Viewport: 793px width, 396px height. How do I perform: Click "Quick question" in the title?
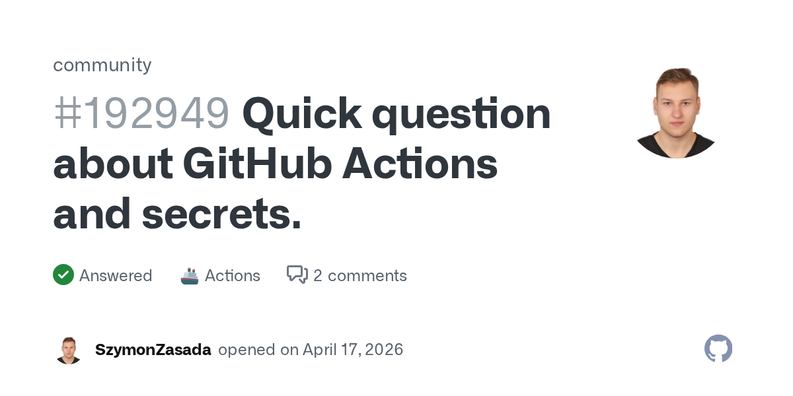point(397,114)
